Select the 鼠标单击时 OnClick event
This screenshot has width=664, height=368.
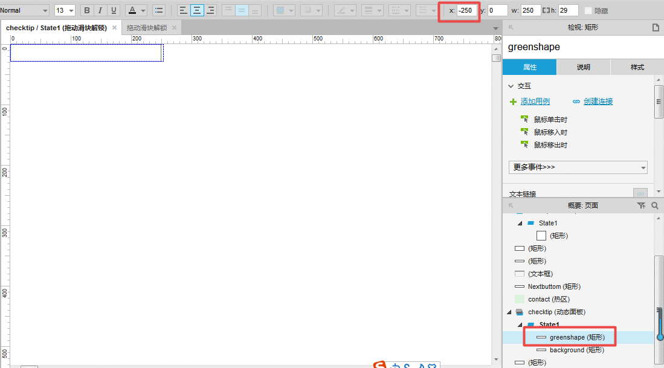point(550,120)
